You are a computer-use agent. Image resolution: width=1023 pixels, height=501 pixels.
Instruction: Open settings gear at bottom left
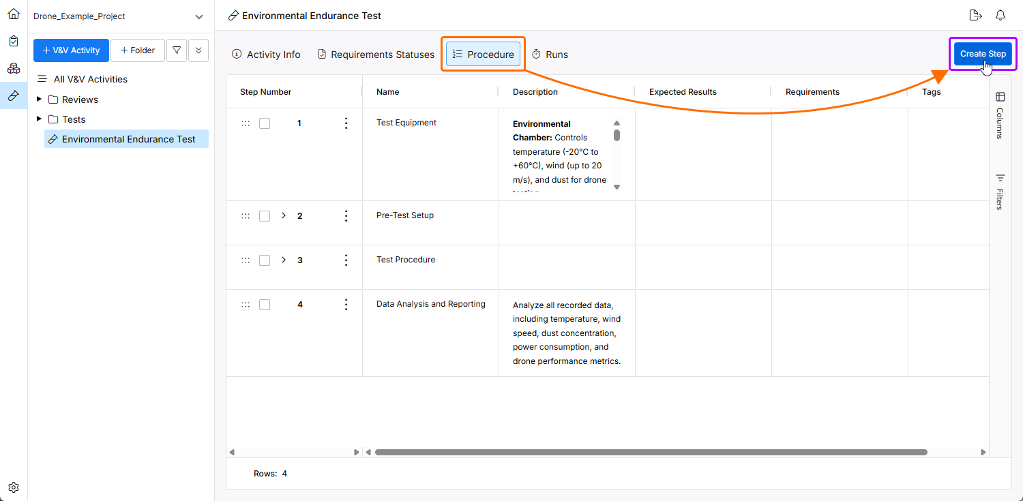[14, 487]
